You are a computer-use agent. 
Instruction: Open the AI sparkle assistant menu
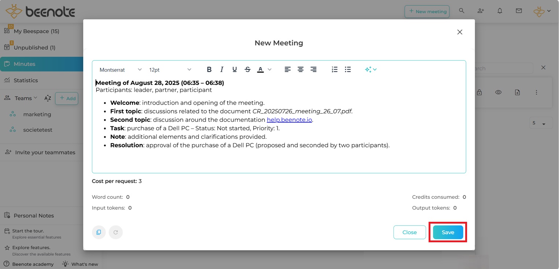click(x=370, y=70)
